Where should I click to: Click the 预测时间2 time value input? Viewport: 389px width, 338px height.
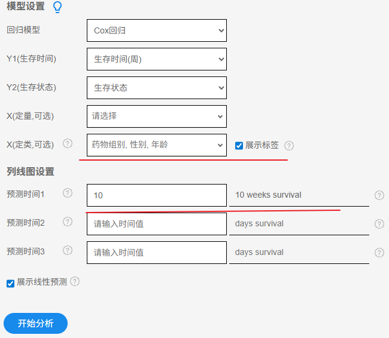pyautogui.click(x=156, y=224)
